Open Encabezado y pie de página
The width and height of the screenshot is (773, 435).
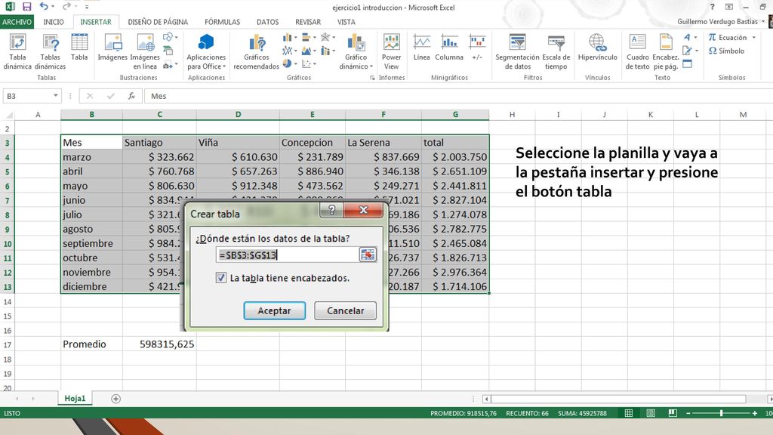click(666, 52)
